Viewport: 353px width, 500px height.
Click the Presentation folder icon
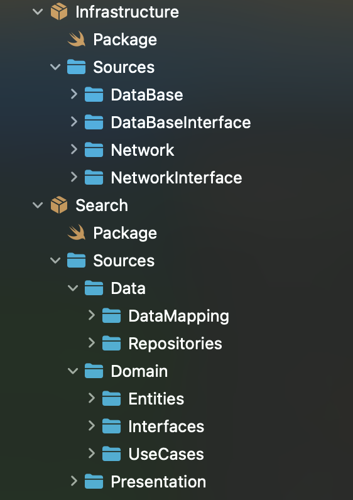pyautogui.click(x=94, y=482)
